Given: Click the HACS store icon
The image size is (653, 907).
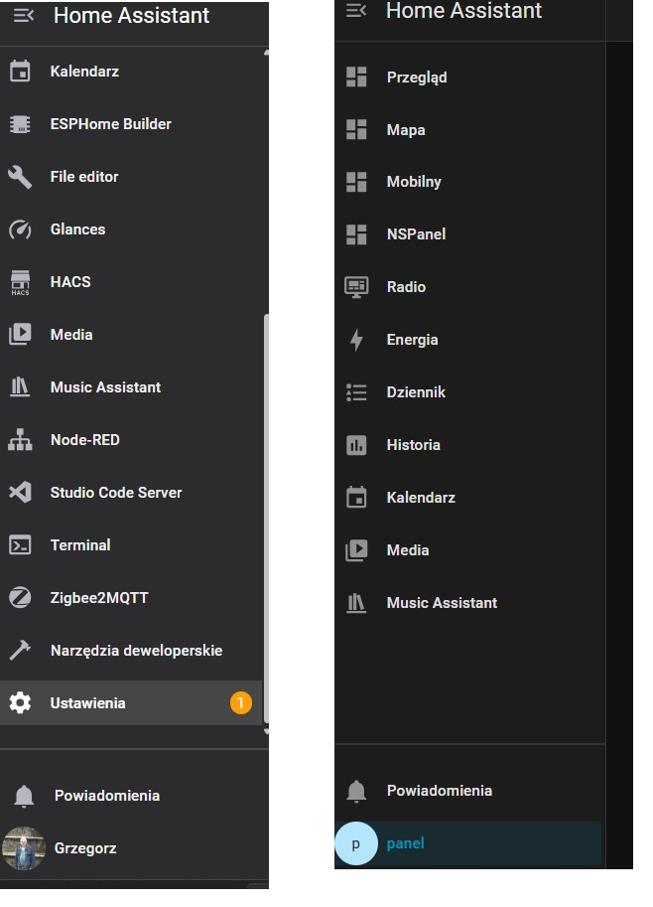Looking at the screenshot, I should (x=20, y=282).
